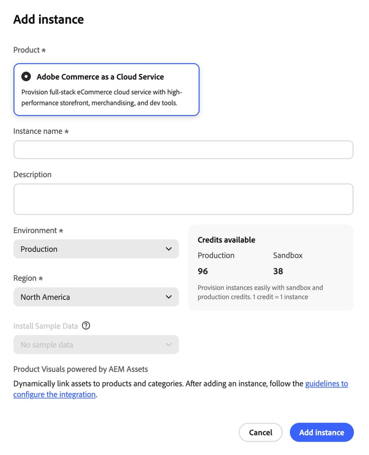The height and width of the screenshot is (455, 369).
Task: Select the Adobe Commerce as a Cloud Service radio
Action: 26,77
